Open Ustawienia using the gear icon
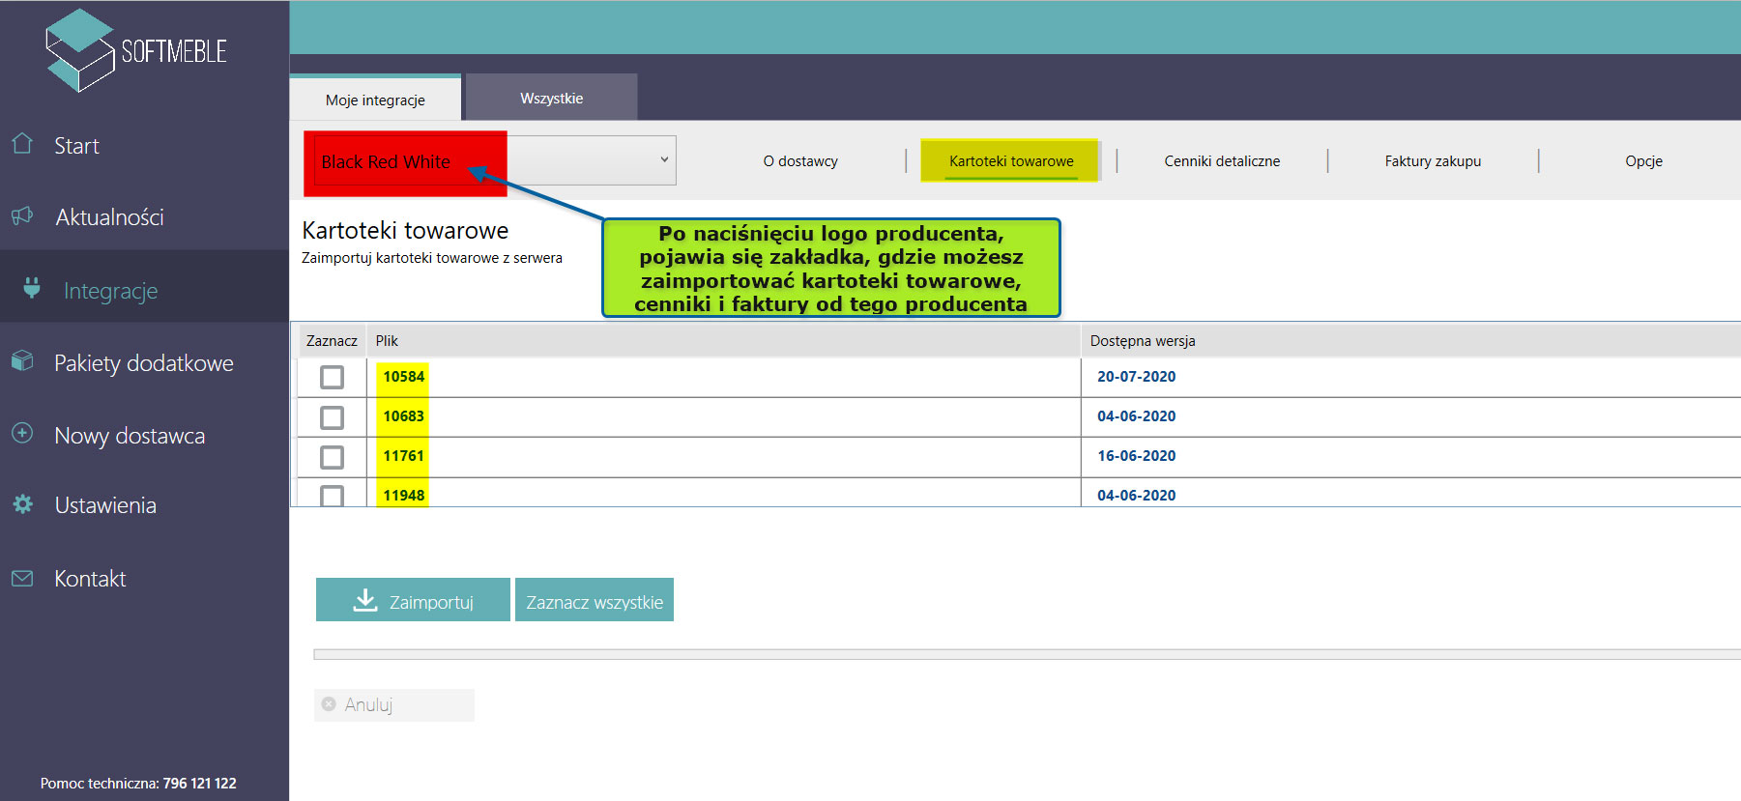 click(x=22, y=504)
